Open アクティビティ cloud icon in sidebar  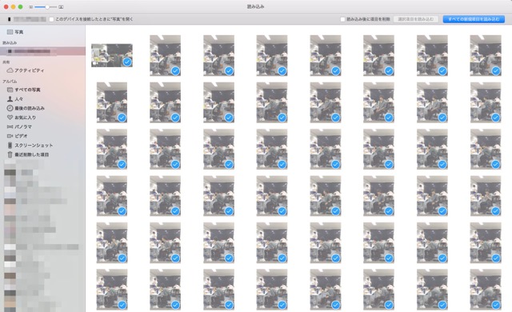10,70
